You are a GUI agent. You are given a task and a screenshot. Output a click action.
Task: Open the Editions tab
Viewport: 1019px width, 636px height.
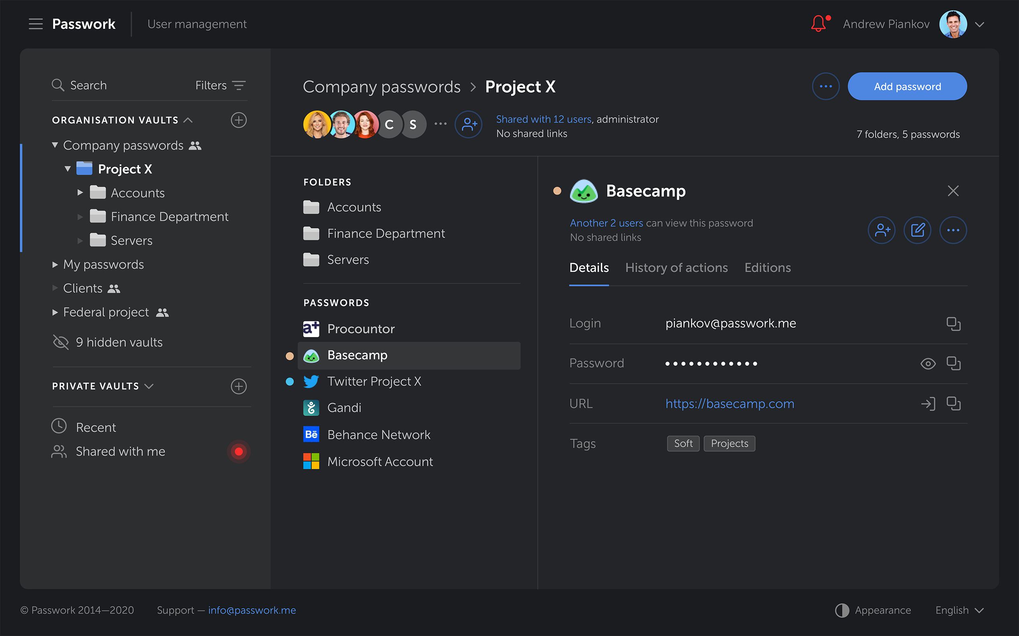point(767,268)
